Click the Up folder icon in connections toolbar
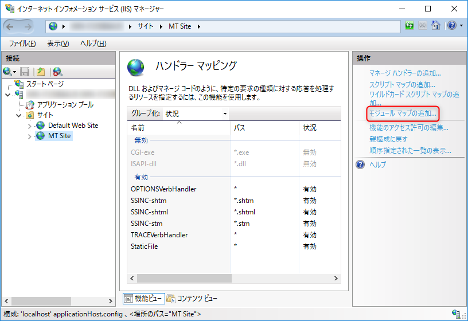The height and width of the screenshot is (321, 468). click(41, 72)
